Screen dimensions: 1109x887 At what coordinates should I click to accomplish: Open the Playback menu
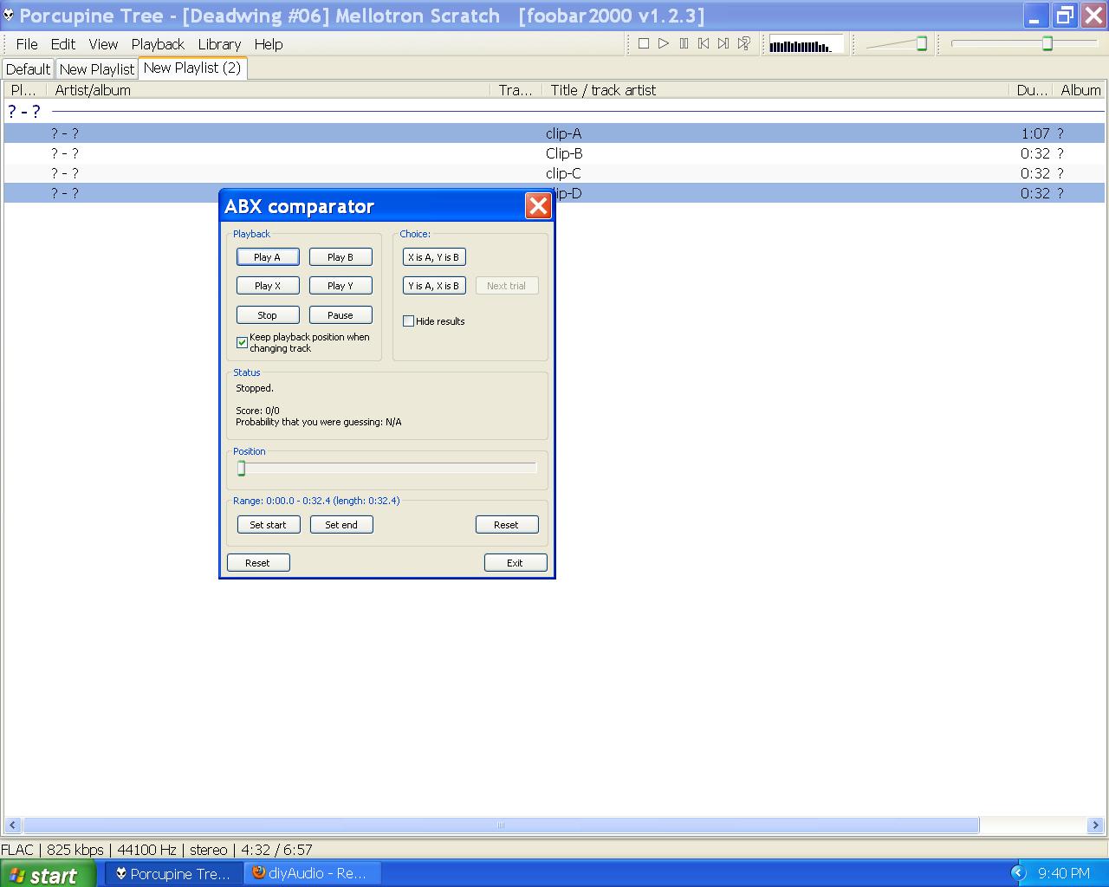coord(158,44)
